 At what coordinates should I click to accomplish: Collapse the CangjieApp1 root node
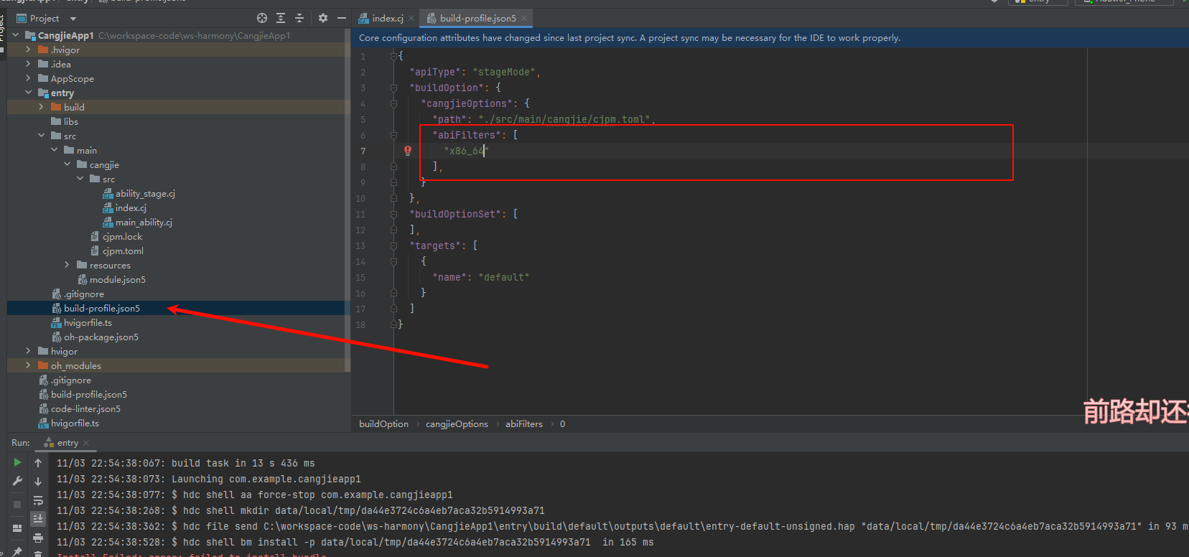click(x=15, y=35)
